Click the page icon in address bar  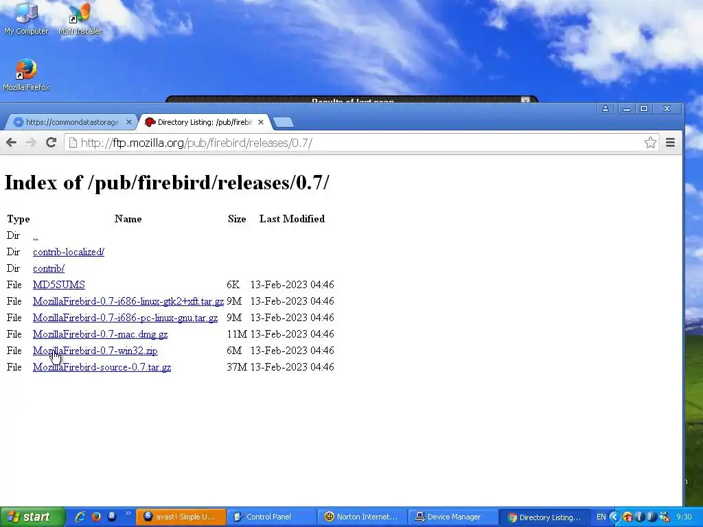tap(73, 143)
